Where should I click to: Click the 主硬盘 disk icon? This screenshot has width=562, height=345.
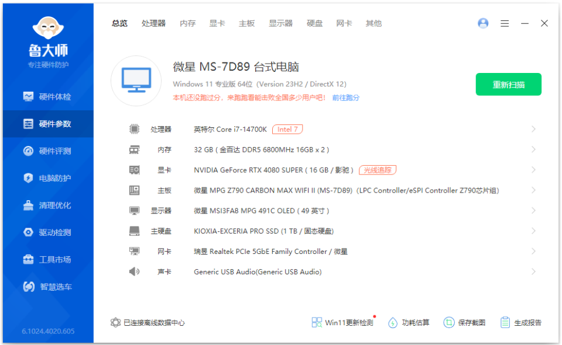(x=135, y=231)
